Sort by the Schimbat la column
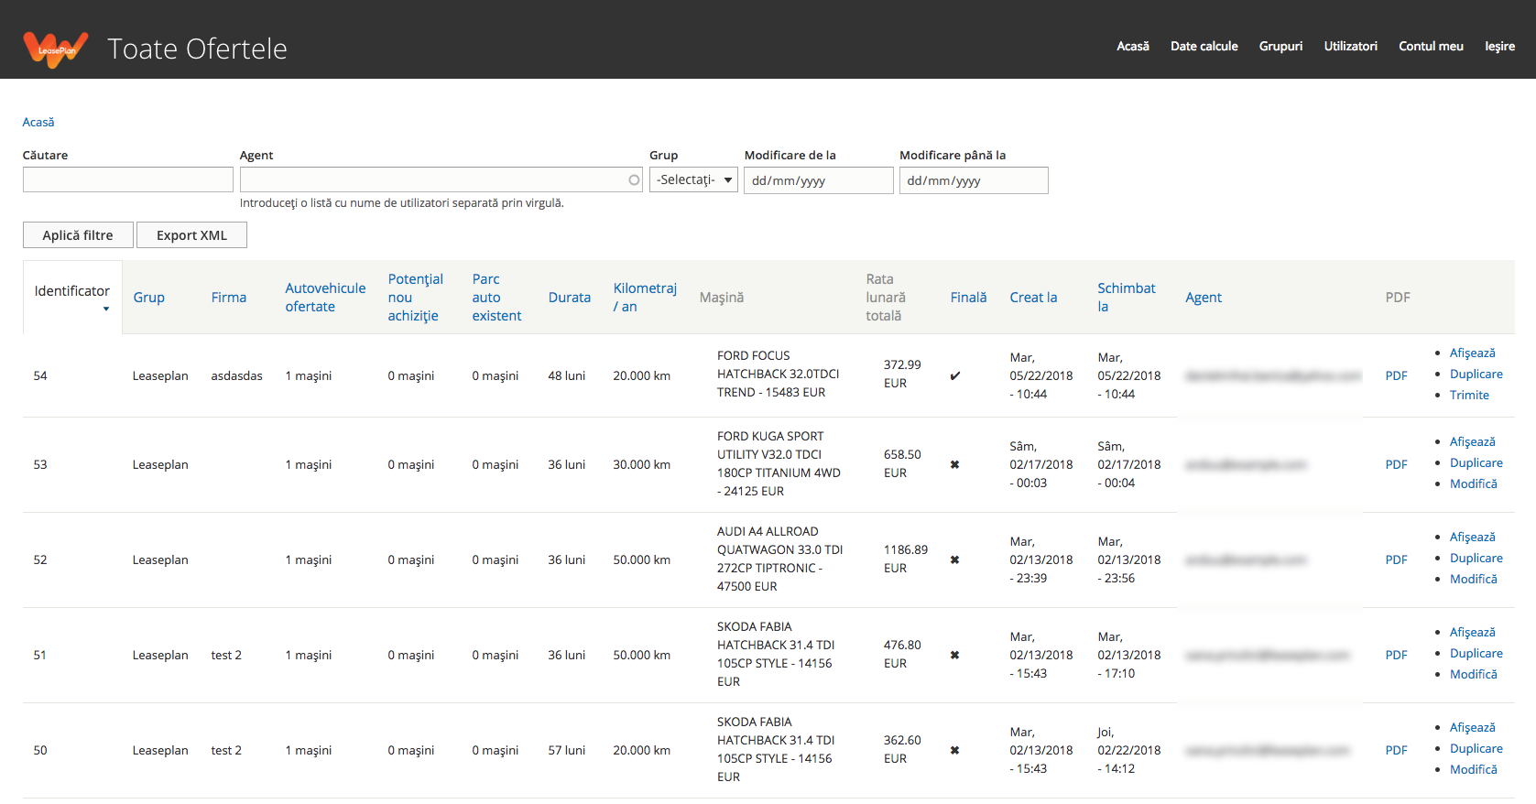 pos(1127,298)
